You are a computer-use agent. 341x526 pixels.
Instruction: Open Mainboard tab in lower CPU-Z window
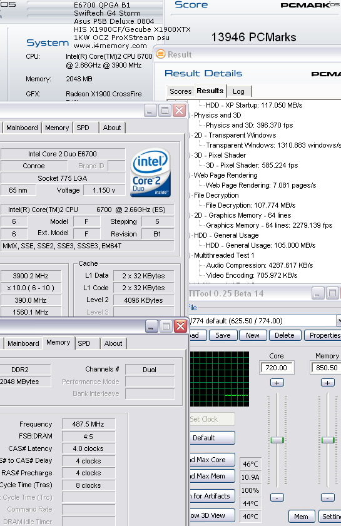[23, 343]
